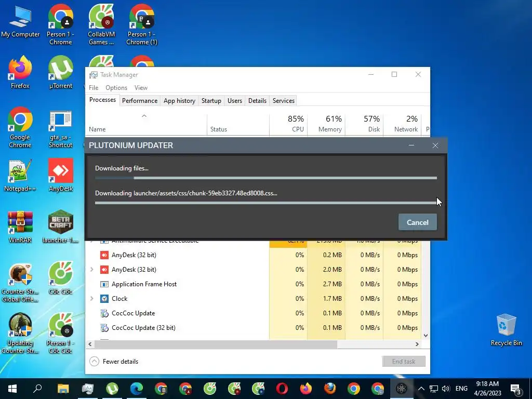This screenshot has height=399, width=532.
Task: Switch to the Performance tab
Action: (x=140, y=101)
